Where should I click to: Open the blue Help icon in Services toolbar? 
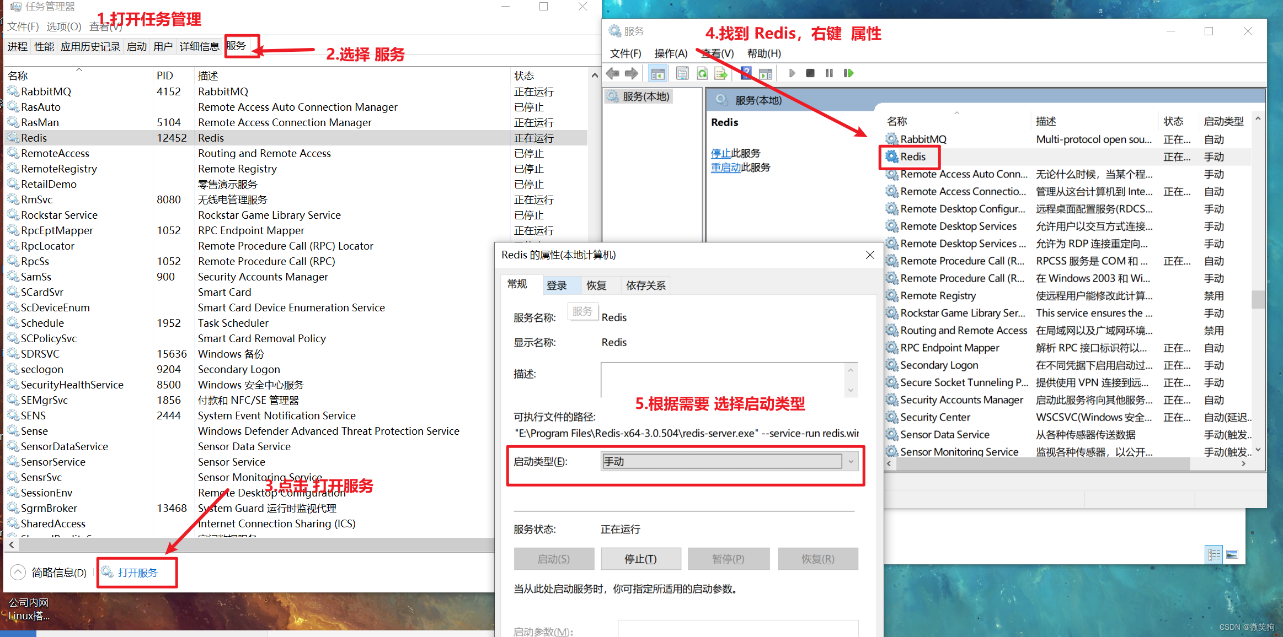[x=746, y=73]
